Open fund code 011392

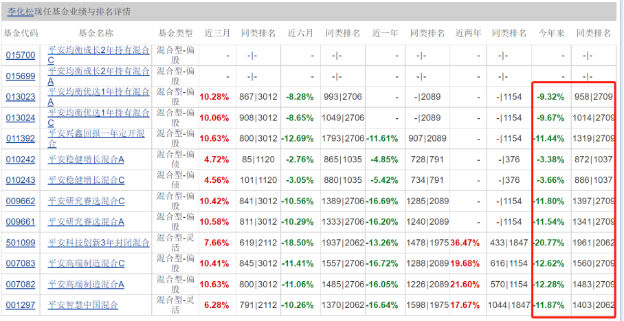tap(21, 139)
